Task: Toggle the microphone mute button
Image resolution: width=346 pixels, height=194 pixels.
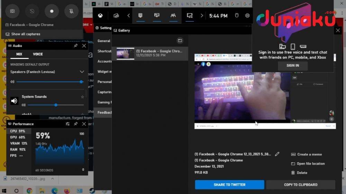Action: (x=71, y=11)
